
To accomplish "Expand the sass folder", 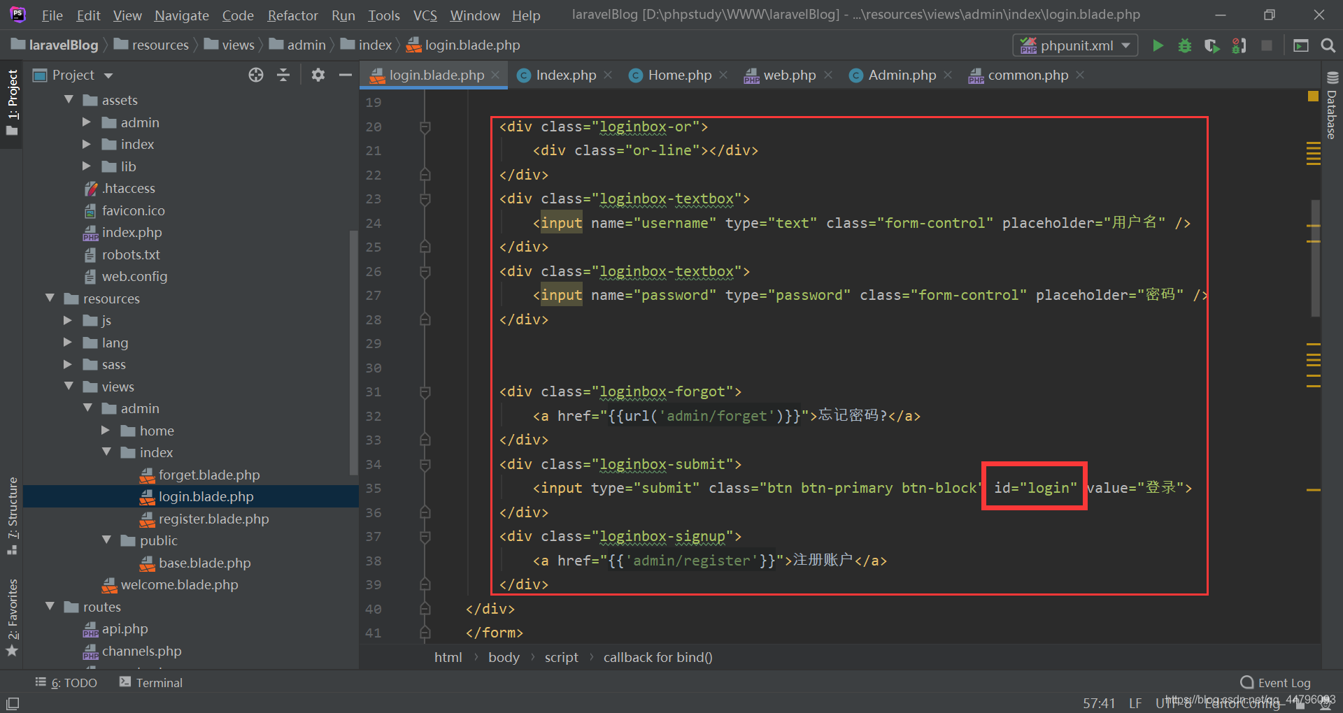I will coord(68,364).
